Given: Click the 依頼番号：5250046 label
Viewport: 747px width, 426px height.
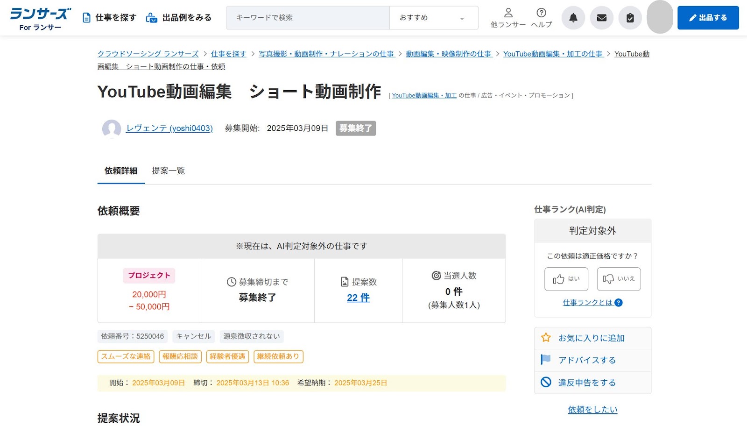Looking at the screenshot, I should coord(133,336).
